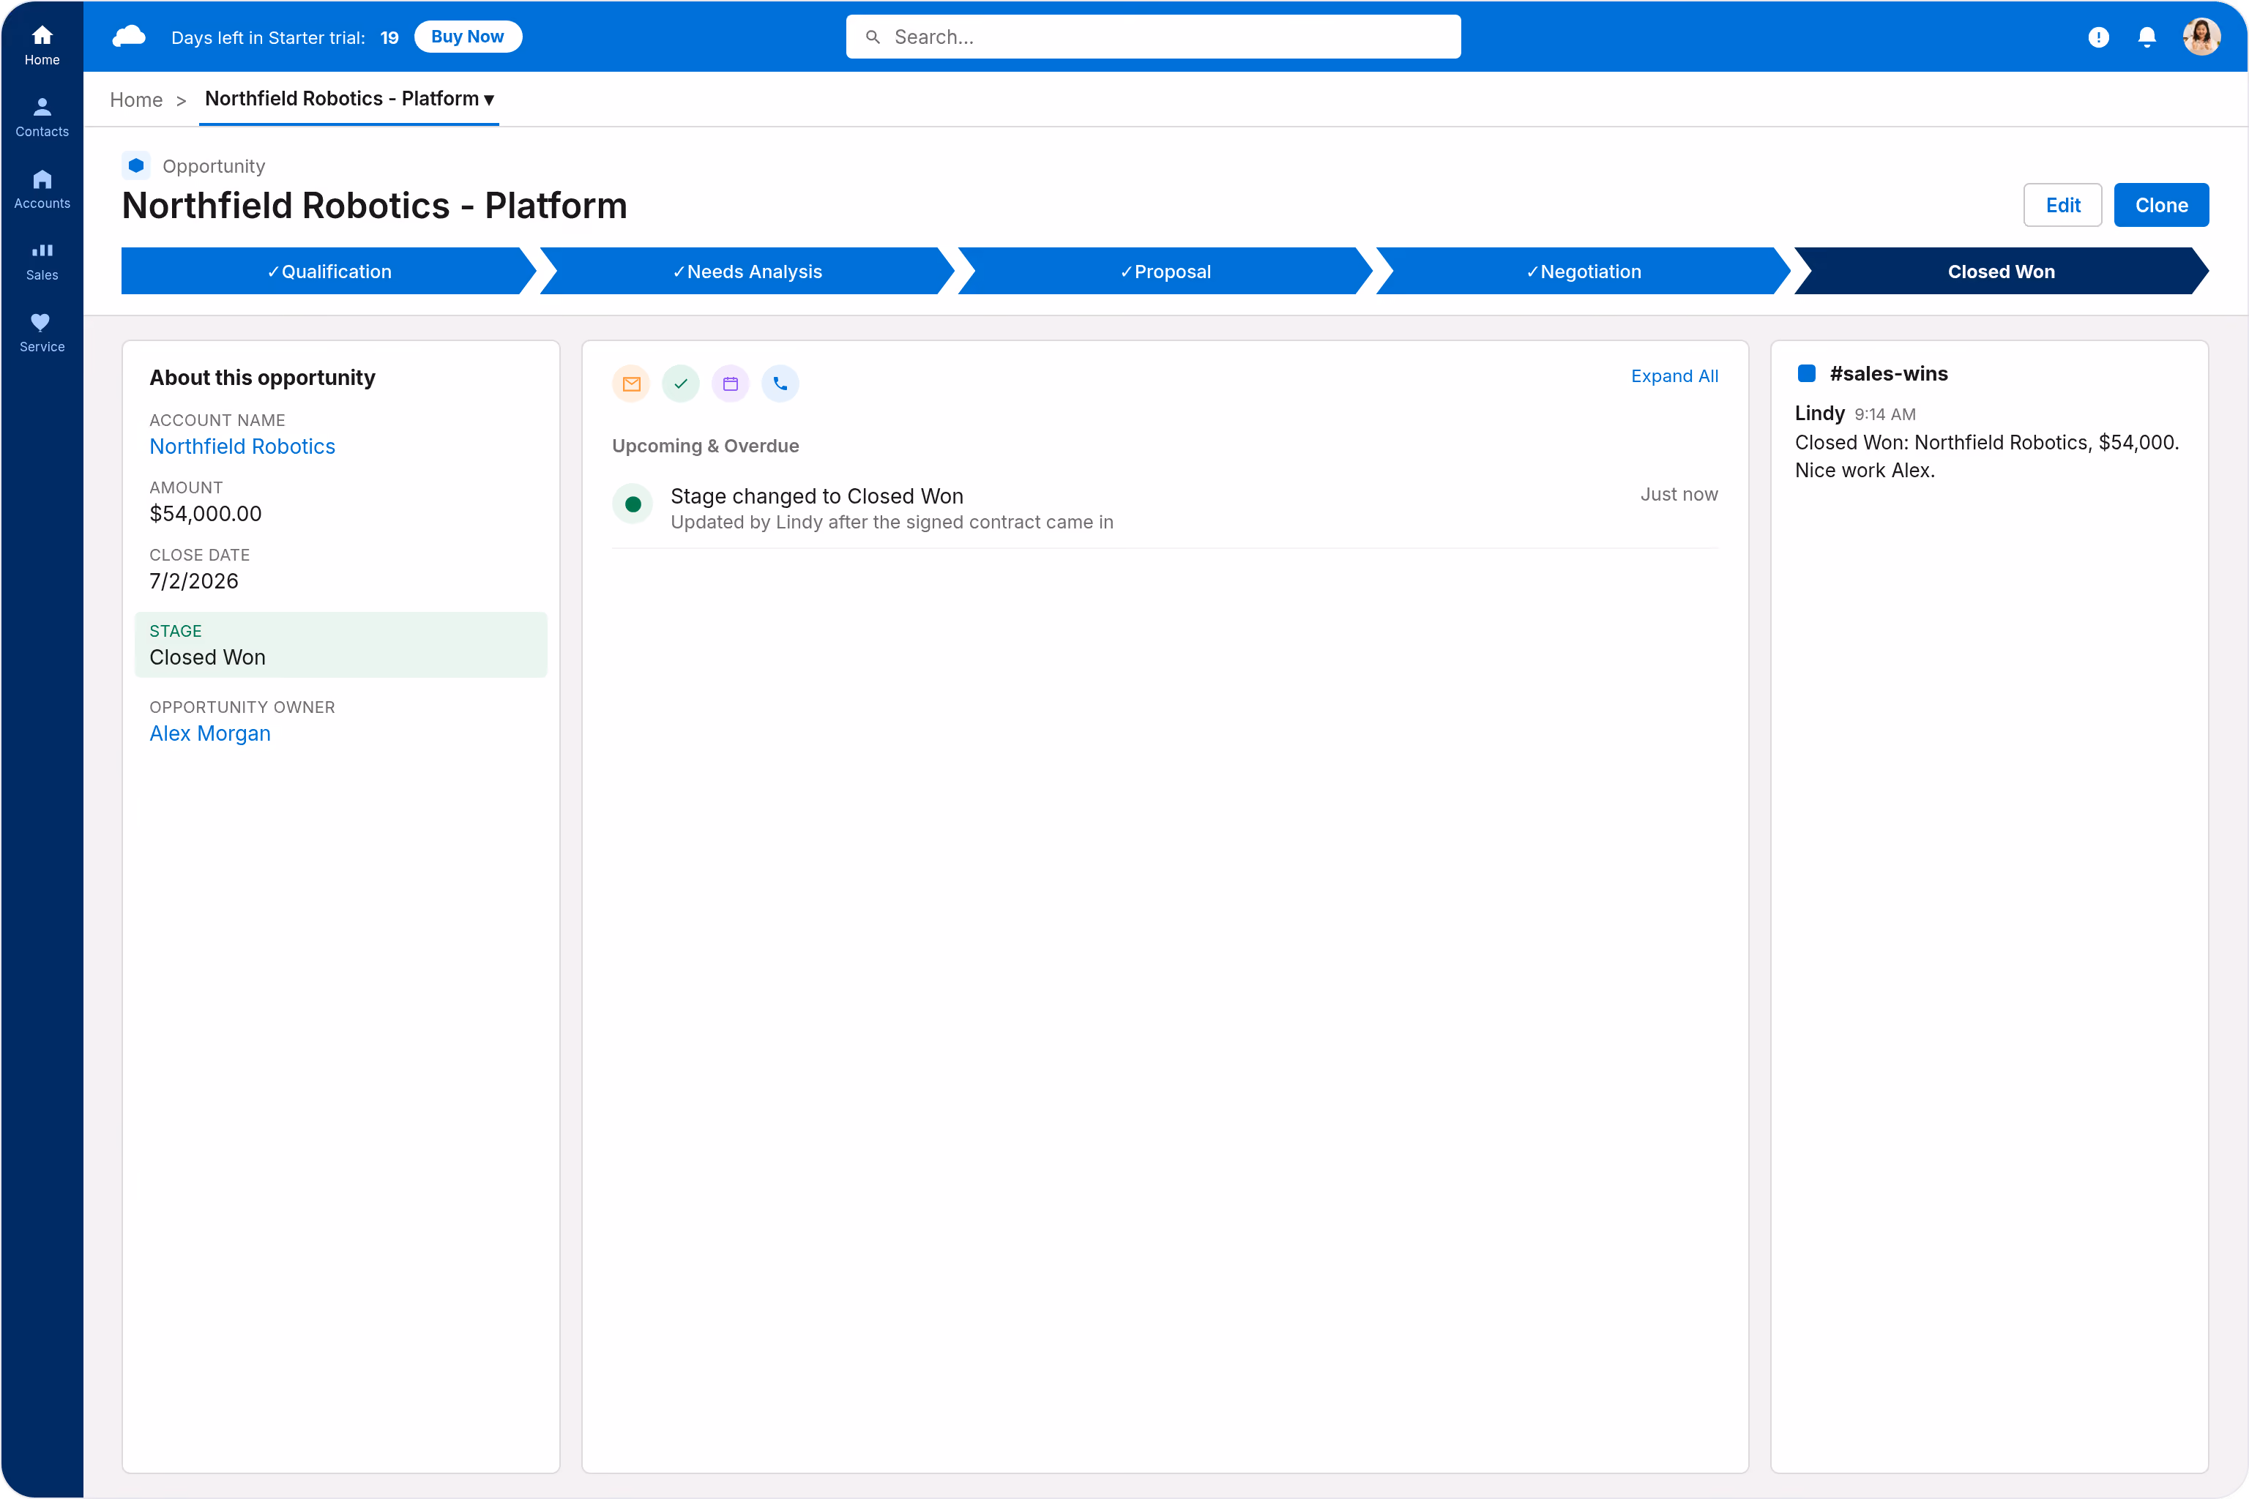
Task: Click the amount value $54,000.00
Action: [x=206, y=513]
